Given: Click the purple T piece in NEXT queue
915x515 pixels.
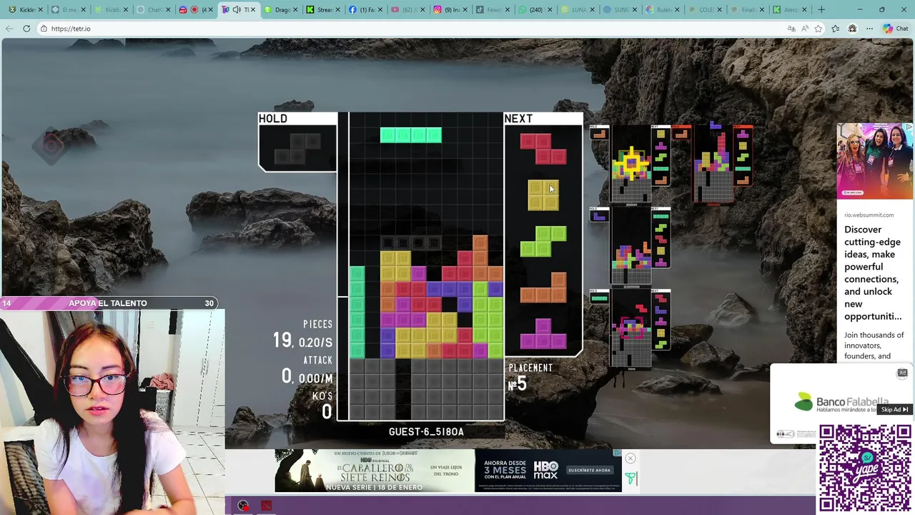Looking at the screenshot, I should pos(543,333).
